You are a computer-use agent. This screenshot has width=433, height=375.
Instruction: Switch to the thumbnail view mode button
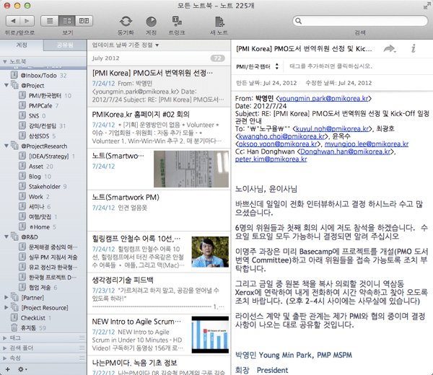(84, 22)
